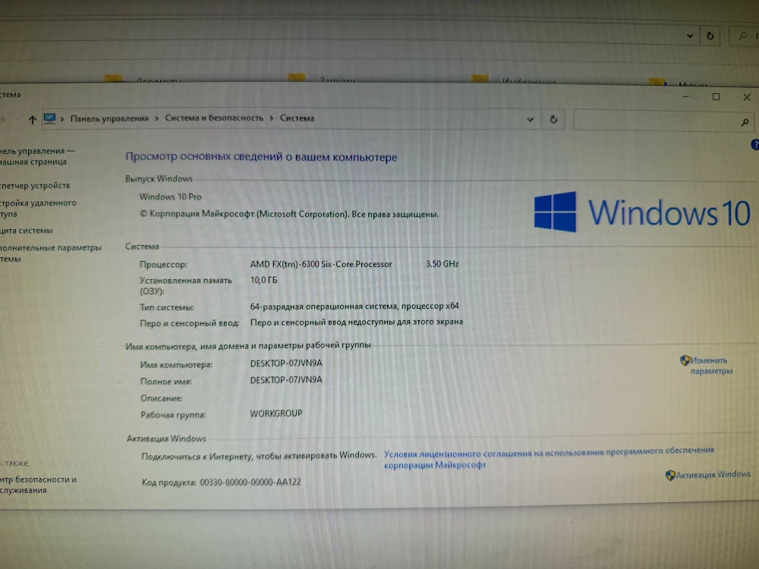Open the background Explorer address dropdown
The height and width of the screenshot is (569, 759).
coord(690,36)
